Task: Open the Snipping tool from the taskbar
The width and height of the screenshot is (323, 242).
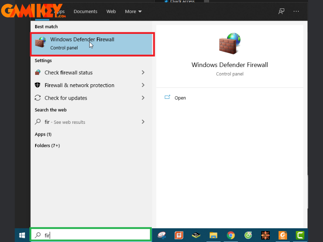Action: click(161, 235)
